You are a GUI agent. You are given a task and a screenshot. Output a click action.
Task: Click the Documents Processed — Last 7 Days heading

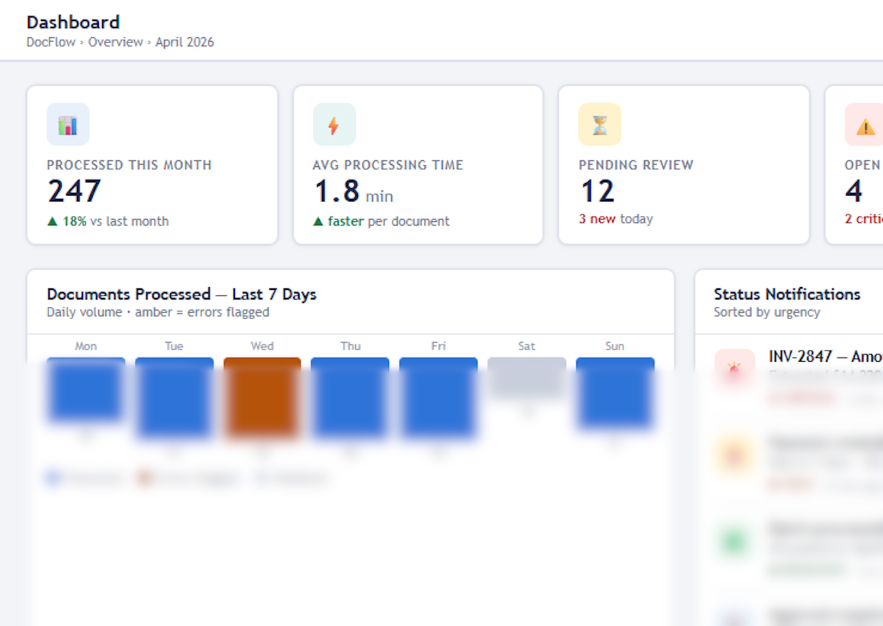tap(181, 294)
